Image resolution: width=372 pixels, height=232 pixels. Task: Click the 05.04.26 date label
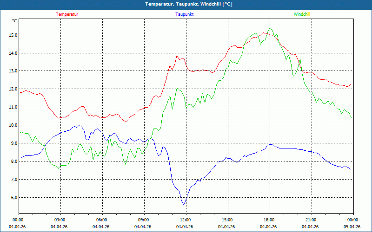click(x=352, y=227)
